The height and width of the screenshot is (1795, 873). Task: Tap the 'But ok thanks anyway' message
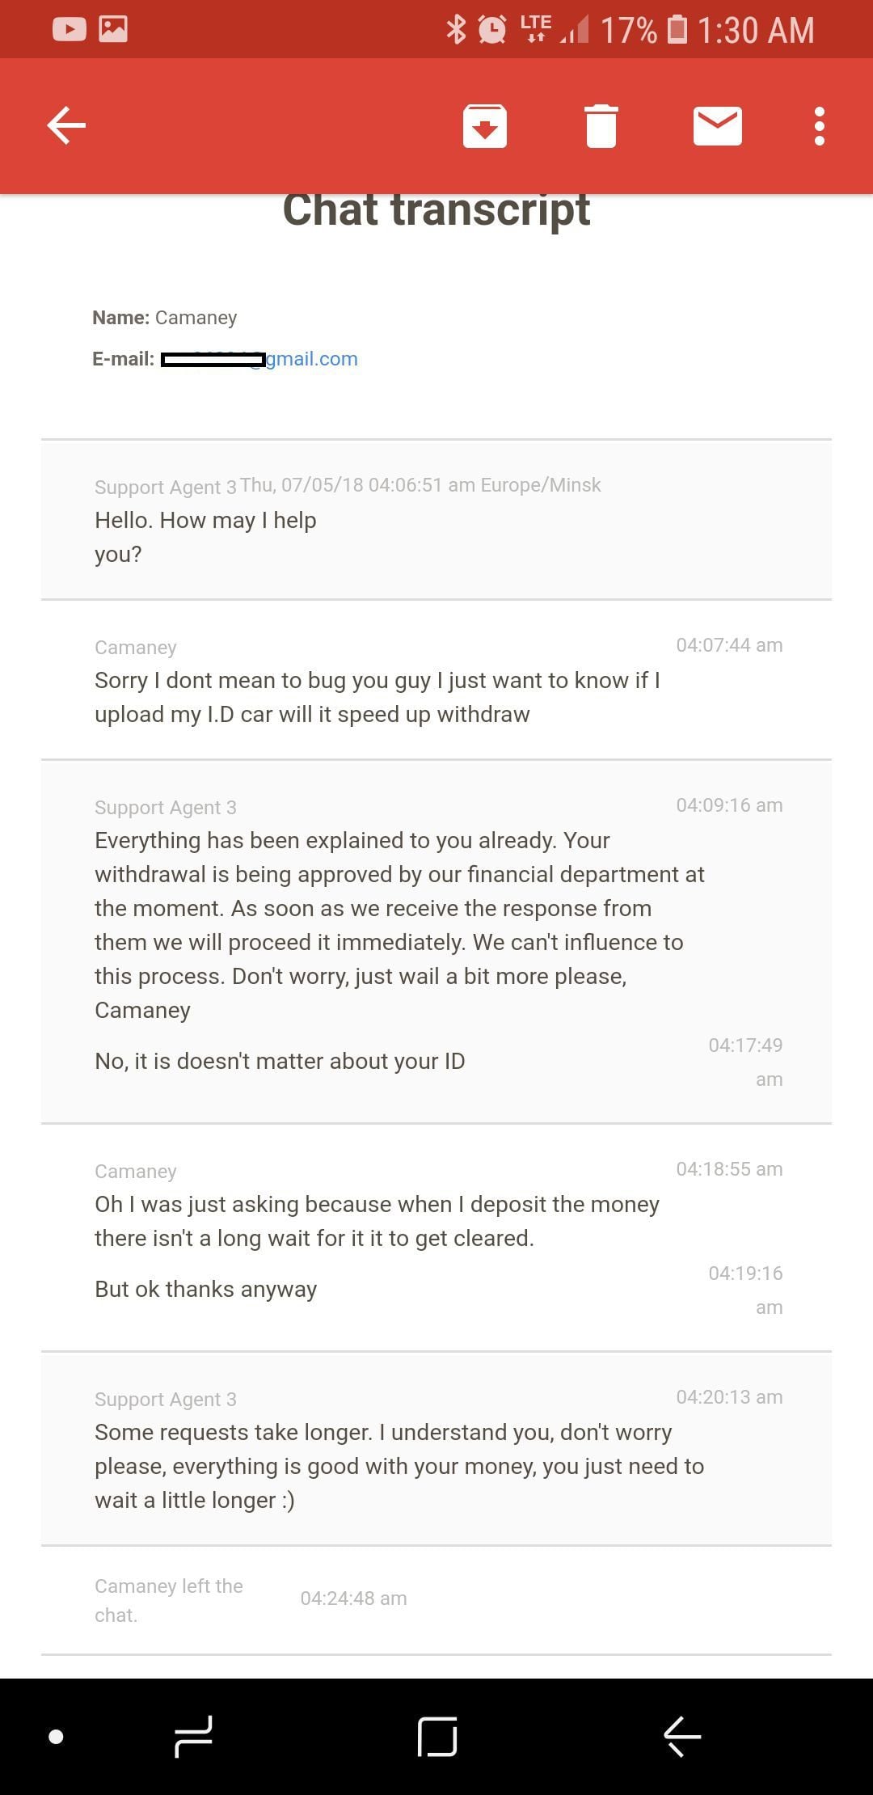coord(205,1289)
